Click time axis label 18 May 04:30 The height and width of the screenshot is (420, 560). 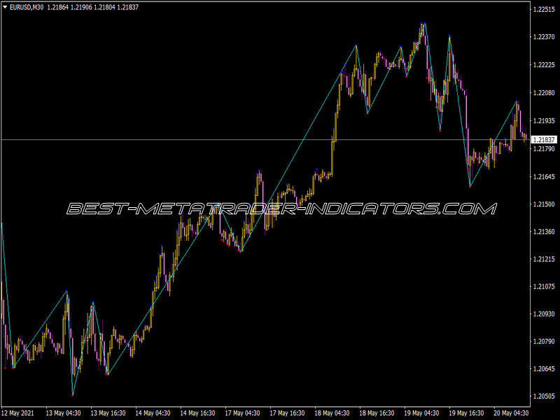tap(332, 414)
